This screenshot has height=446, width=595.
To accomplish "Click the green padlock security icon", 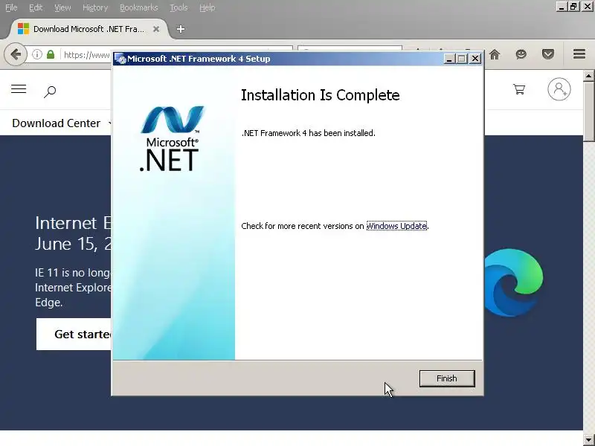I will click(51, 54).
